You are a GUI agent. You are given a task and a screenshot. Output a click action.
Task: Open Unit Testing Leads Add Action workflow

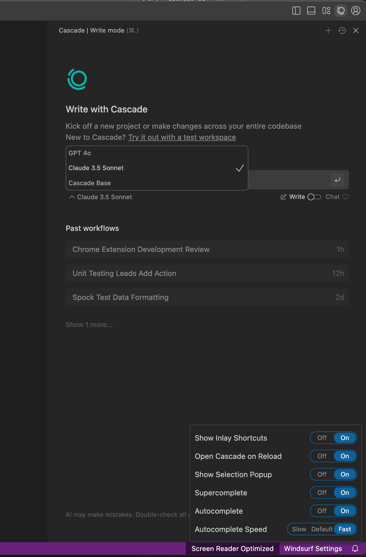[207, 273]
